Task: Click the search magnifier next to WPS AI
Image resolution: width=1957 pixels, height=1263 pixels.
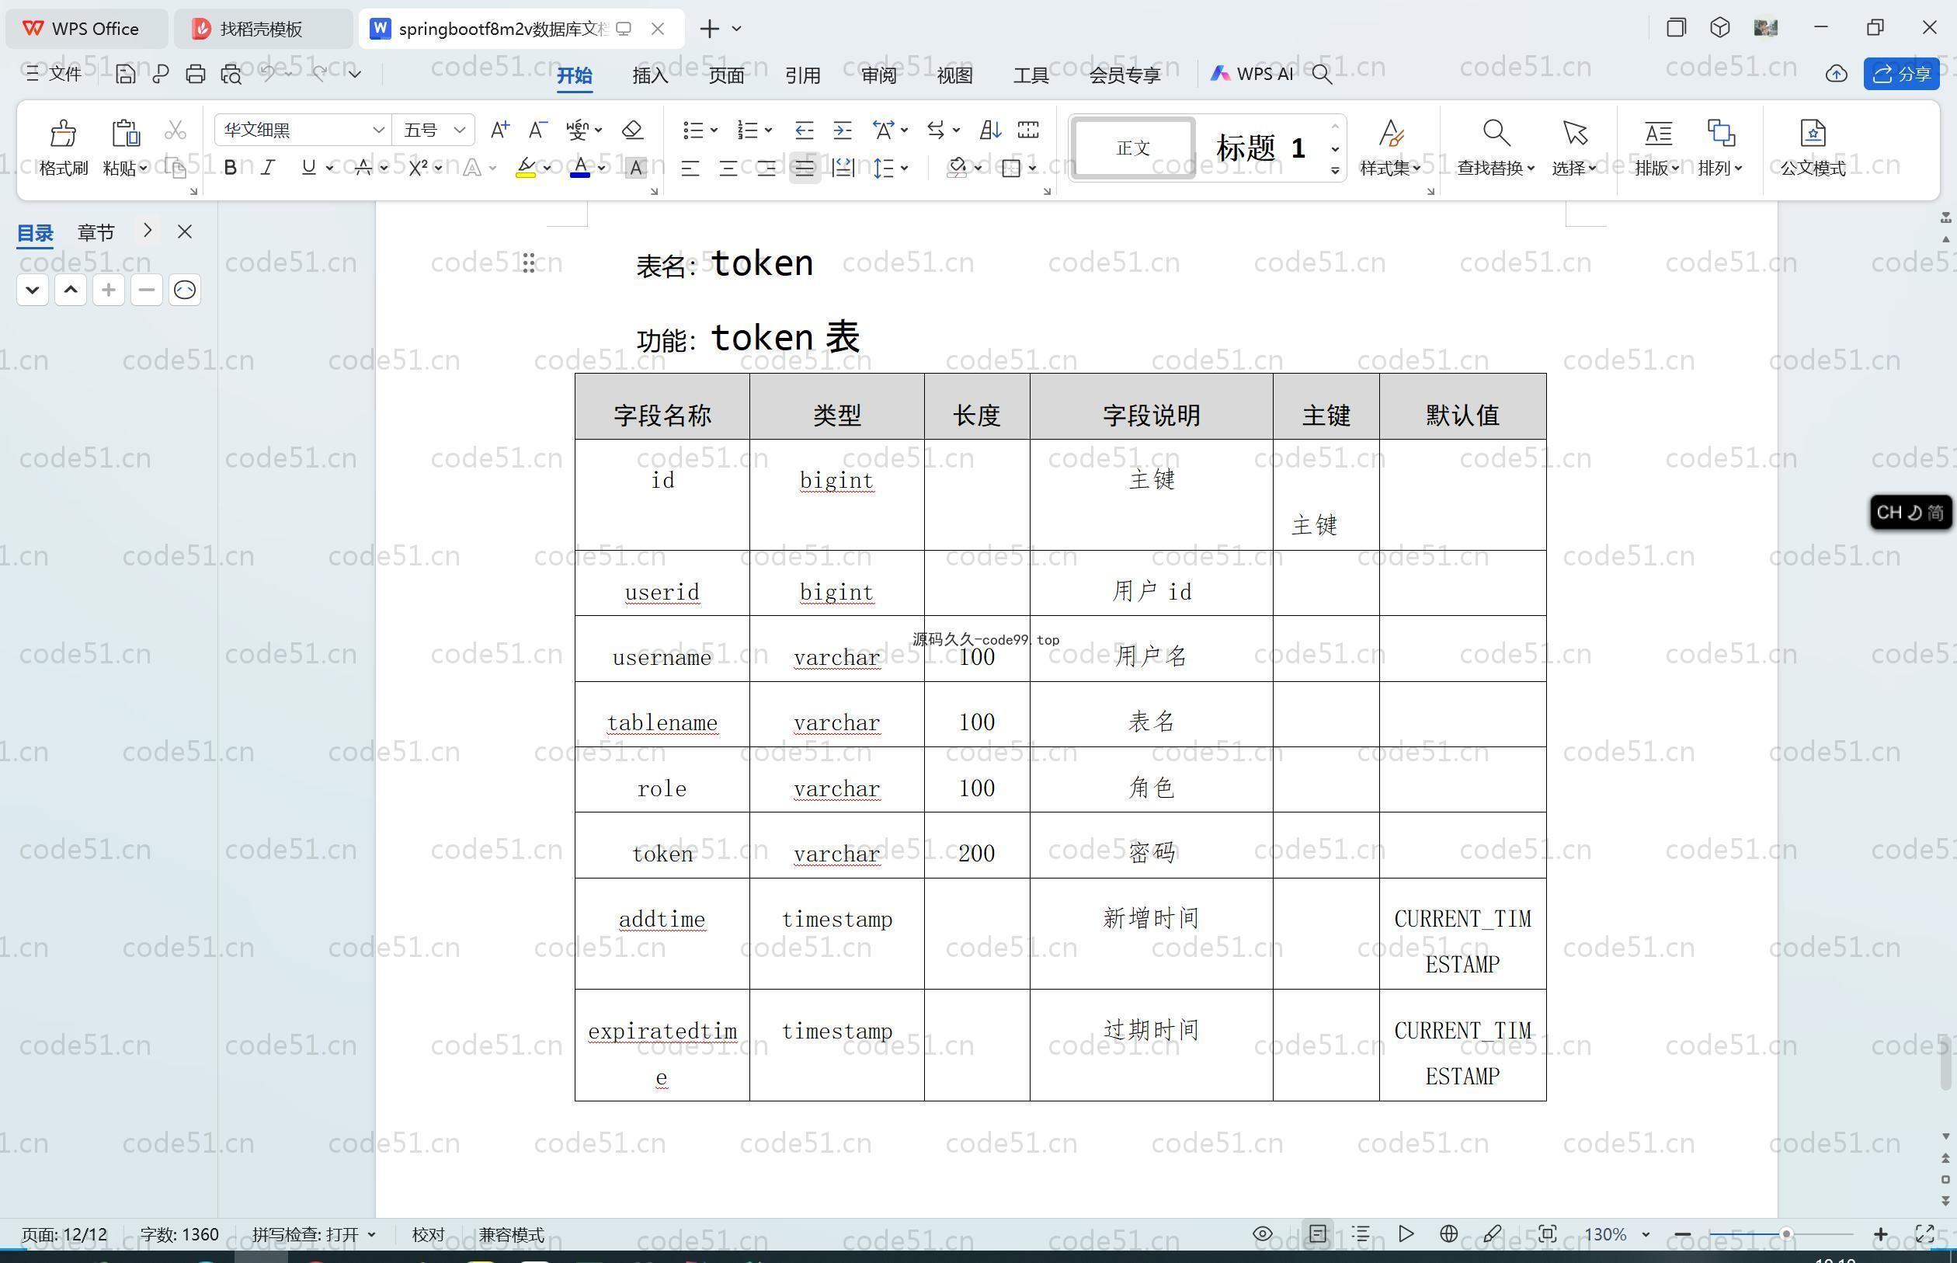Action: click(x=1322, y=74)
